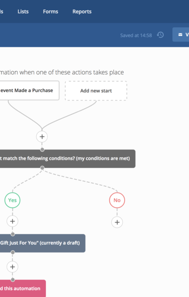
Task: Click connector dot beneath conditions block
Action: tap(42, 168)
